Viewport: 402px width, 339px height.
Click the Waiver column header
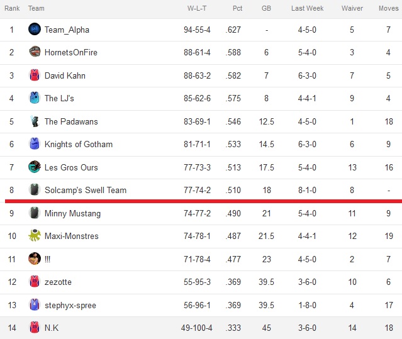[x=352, y=8]
